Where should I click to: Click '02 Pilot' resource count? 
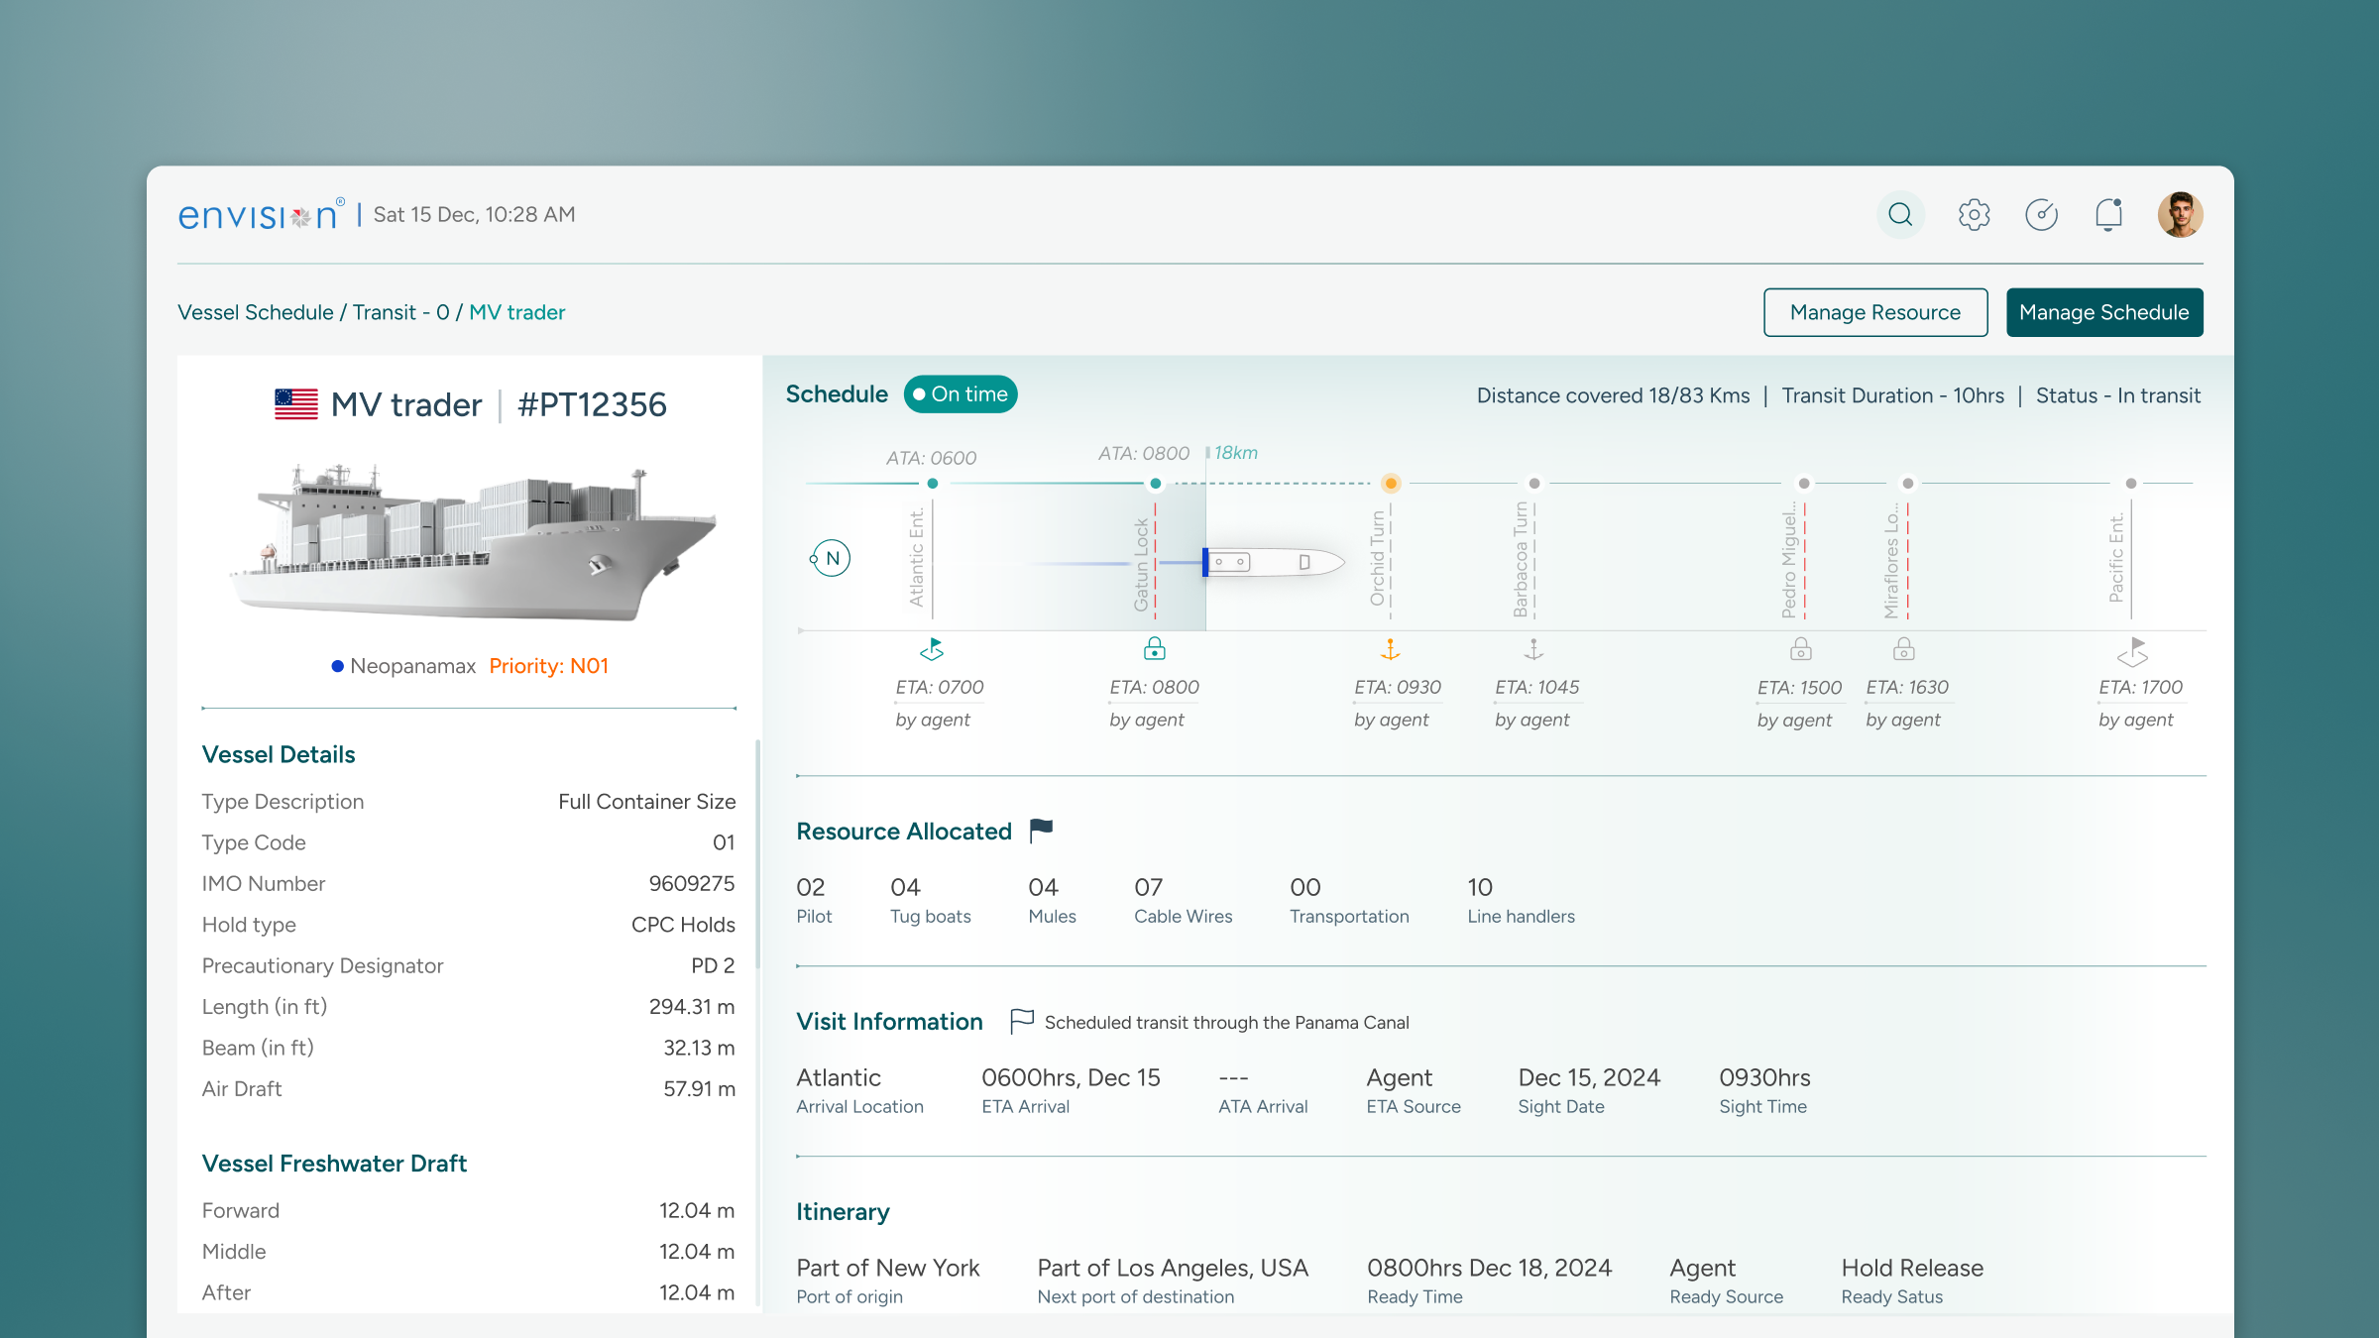tap(815, 900)
